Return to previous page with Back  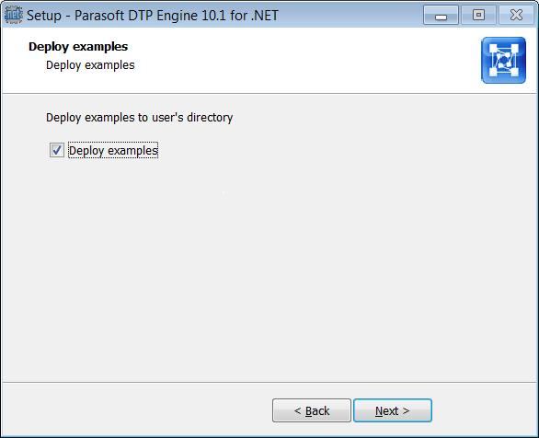312,410
